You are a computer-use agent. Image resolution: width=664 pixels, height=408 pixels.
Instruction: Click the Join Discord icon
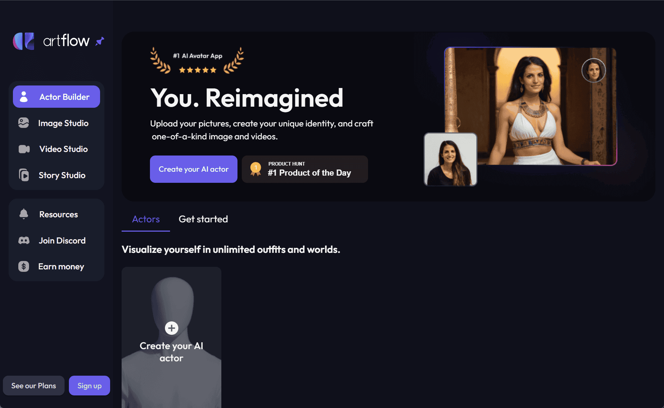(24, 240)
